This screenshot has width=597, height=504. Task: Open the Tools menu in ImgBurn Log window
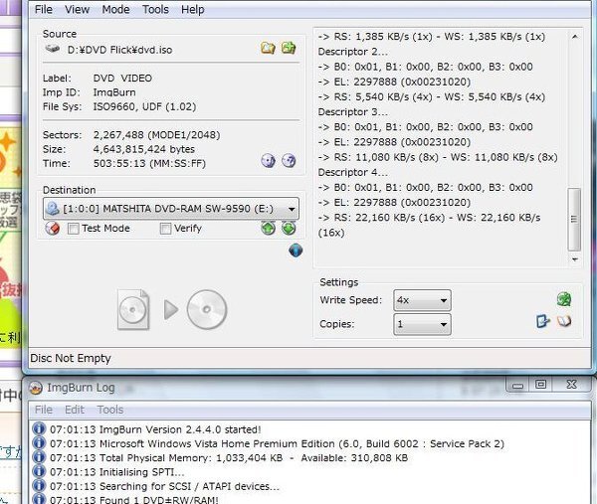[x=110, y=410]
